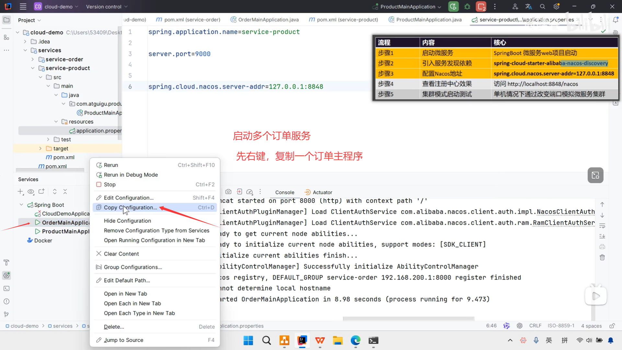Open the Terminal tool window icon
622x350 pixels.
(x=6, y=288)
